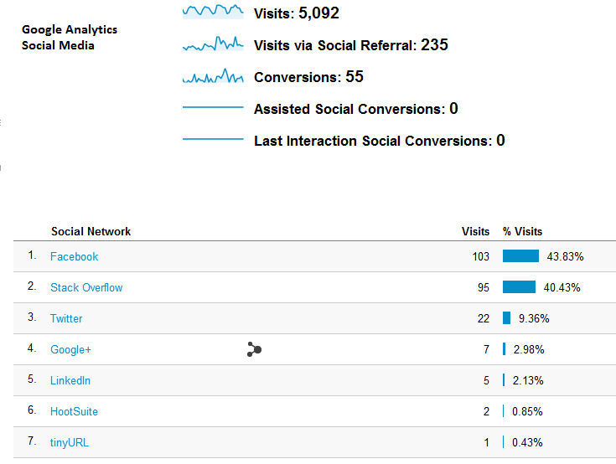The width and height of the screenshot is (616, 464).
Task: Click the Conversions: 55 metric label
Action: point(308,76)
